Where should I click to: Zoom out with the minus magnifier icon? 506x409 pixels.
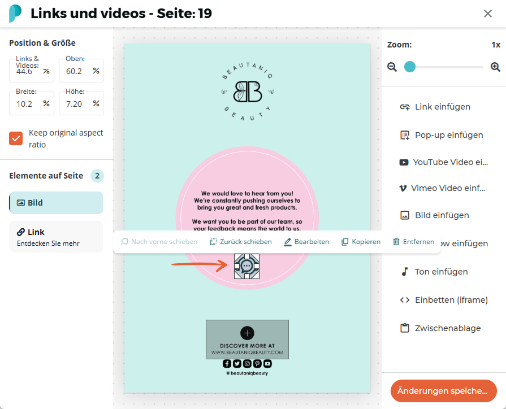(392, 67)
